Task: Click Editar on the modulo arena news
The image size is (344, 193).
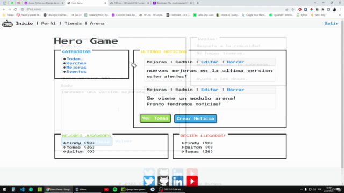Action: tap(210, 90)
